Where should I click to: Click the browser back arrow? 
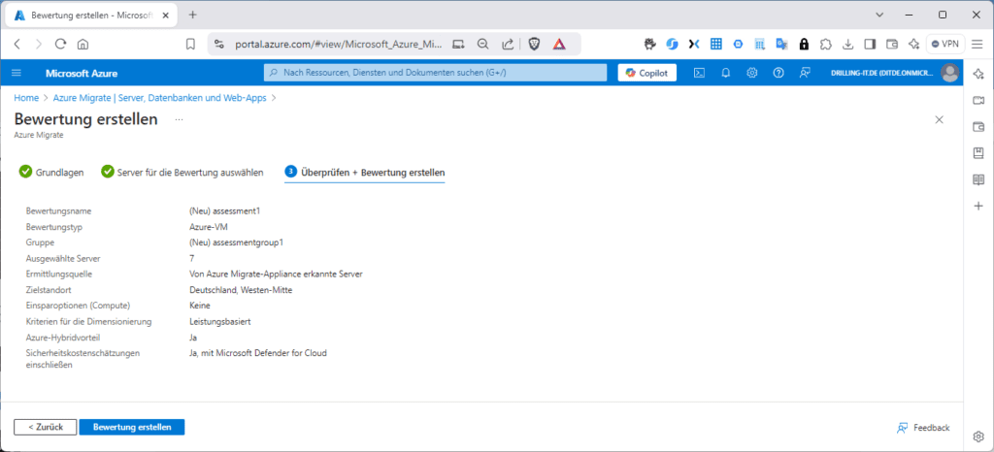(x=17, y=45)
